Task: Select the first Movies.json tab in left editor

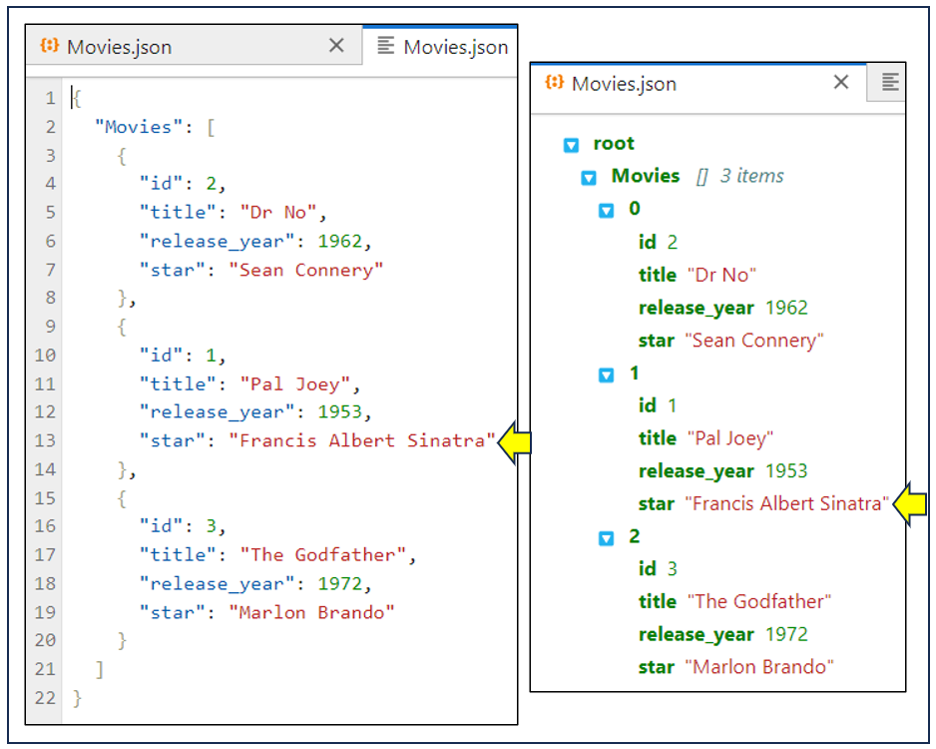Action: click(120, 47)
